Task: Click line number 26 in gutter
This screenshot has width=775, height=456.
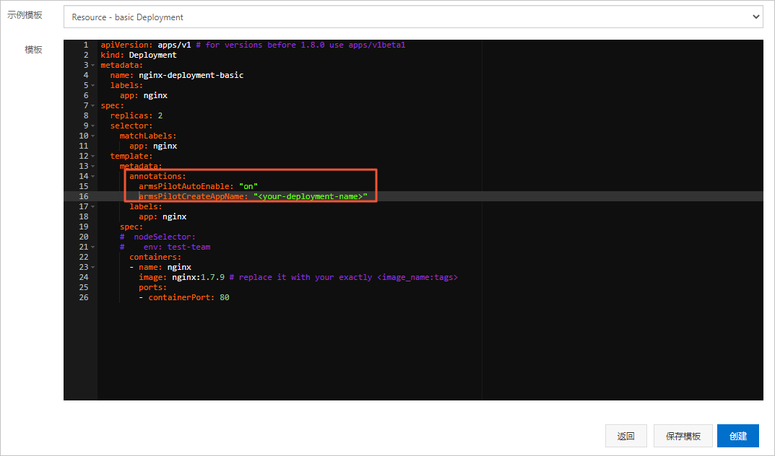Action: (x=84, y=297)
